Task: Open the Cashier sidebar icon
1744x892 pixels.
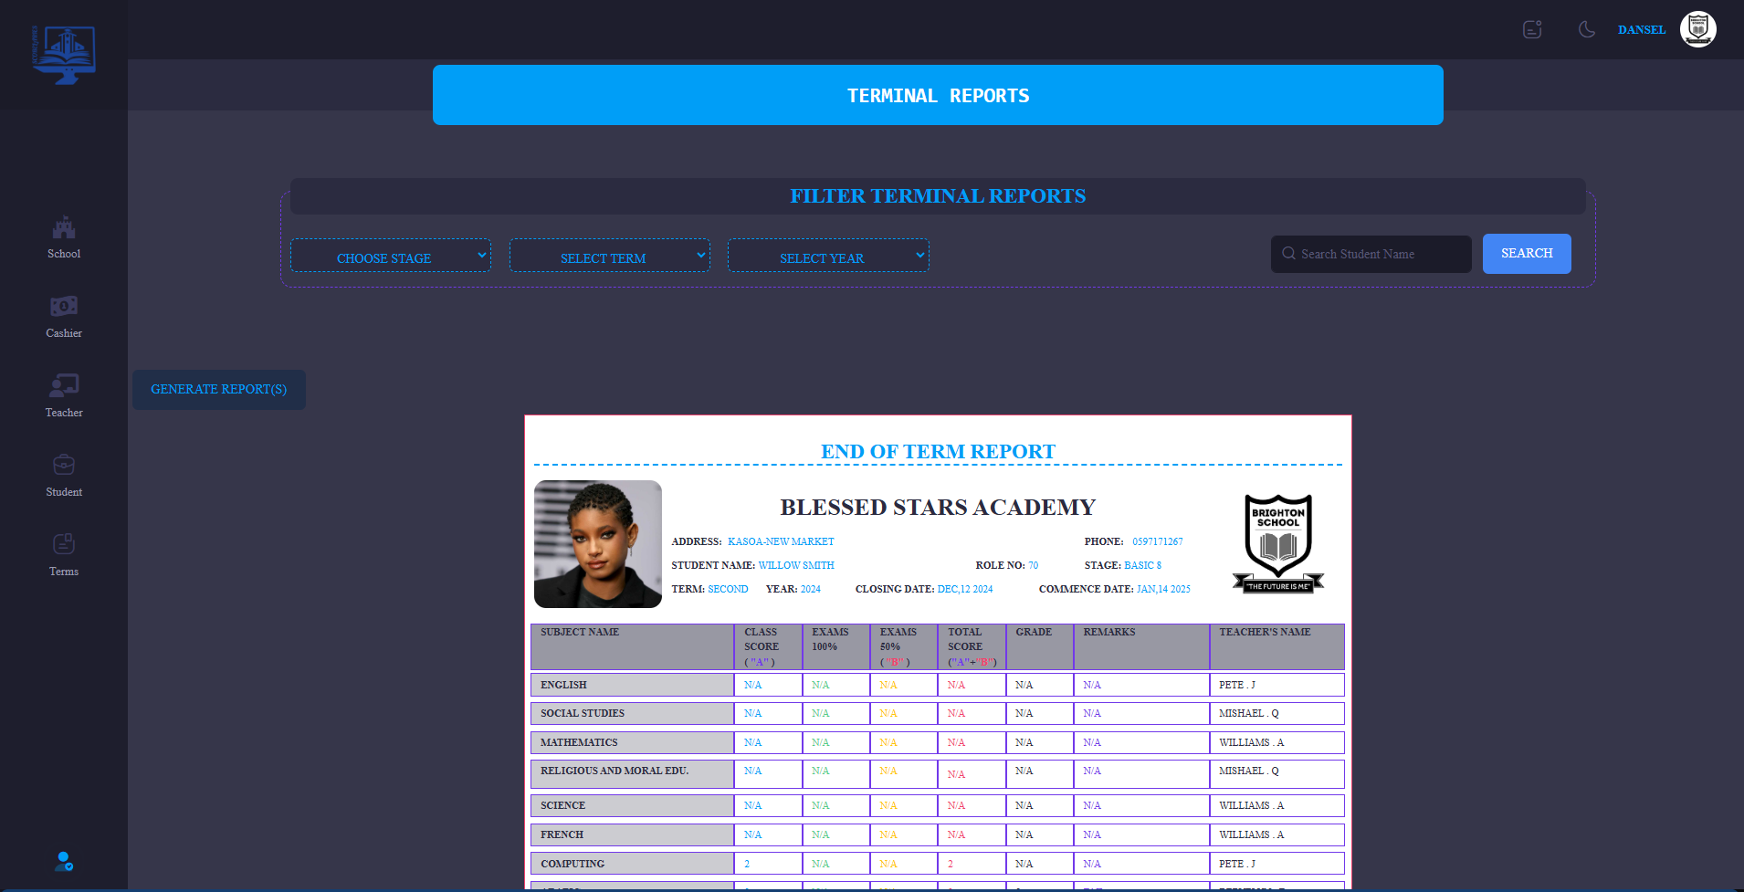Action: pyautogui.click(x=64, y=307)
